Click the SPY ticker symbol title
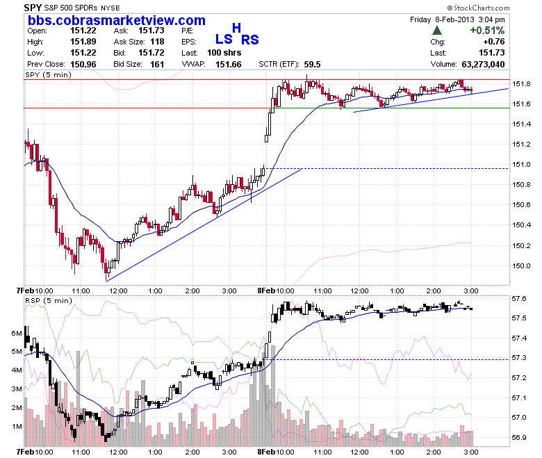The image size is (542, 458). [x=33, y=7]
